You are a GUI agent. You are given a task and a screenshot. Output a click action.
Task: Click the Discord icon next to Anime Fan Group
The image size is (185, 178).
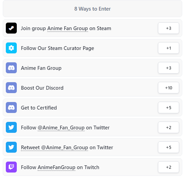point(11,68)
